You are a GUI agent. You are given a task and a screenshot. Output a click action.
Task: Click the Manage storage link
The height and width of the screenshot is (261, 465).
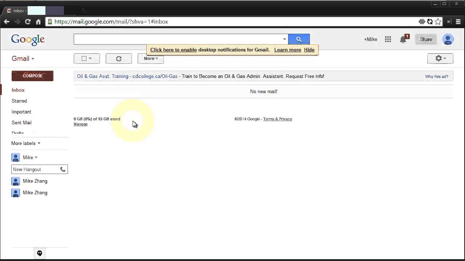click(81, 124)
